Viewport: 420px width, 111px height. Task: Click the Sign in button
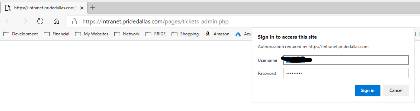pyautogui.click(x=367, y=90)
